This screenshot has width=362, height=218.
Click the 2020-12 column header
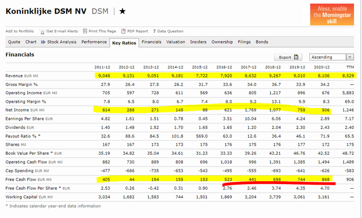pos(322,67)
